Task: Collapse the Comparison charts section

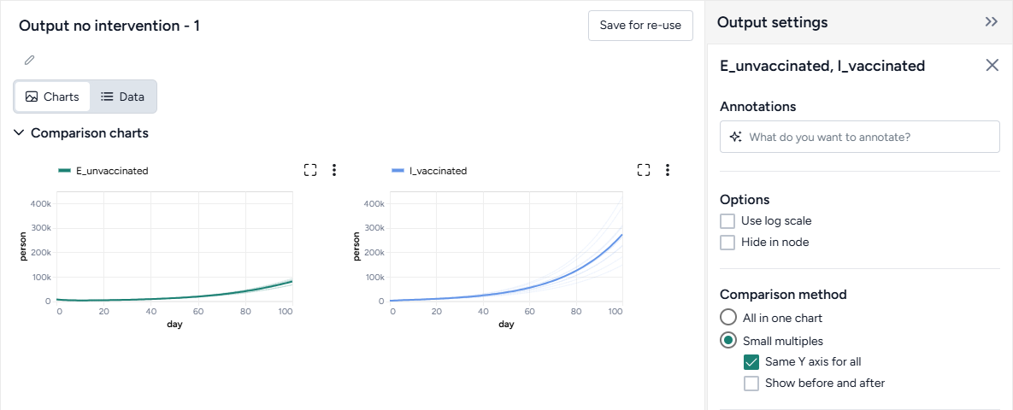Action: pyautogui.click(x=20, y=133)
